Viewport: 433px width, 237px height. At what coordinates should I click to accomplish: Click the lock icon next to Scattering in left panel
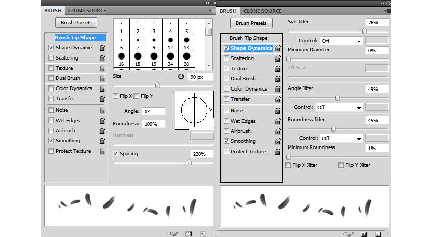[102, 58]
